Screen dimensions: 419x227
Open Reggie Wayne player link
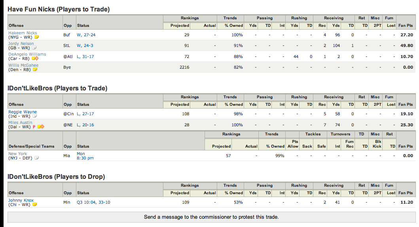[23, 112]
